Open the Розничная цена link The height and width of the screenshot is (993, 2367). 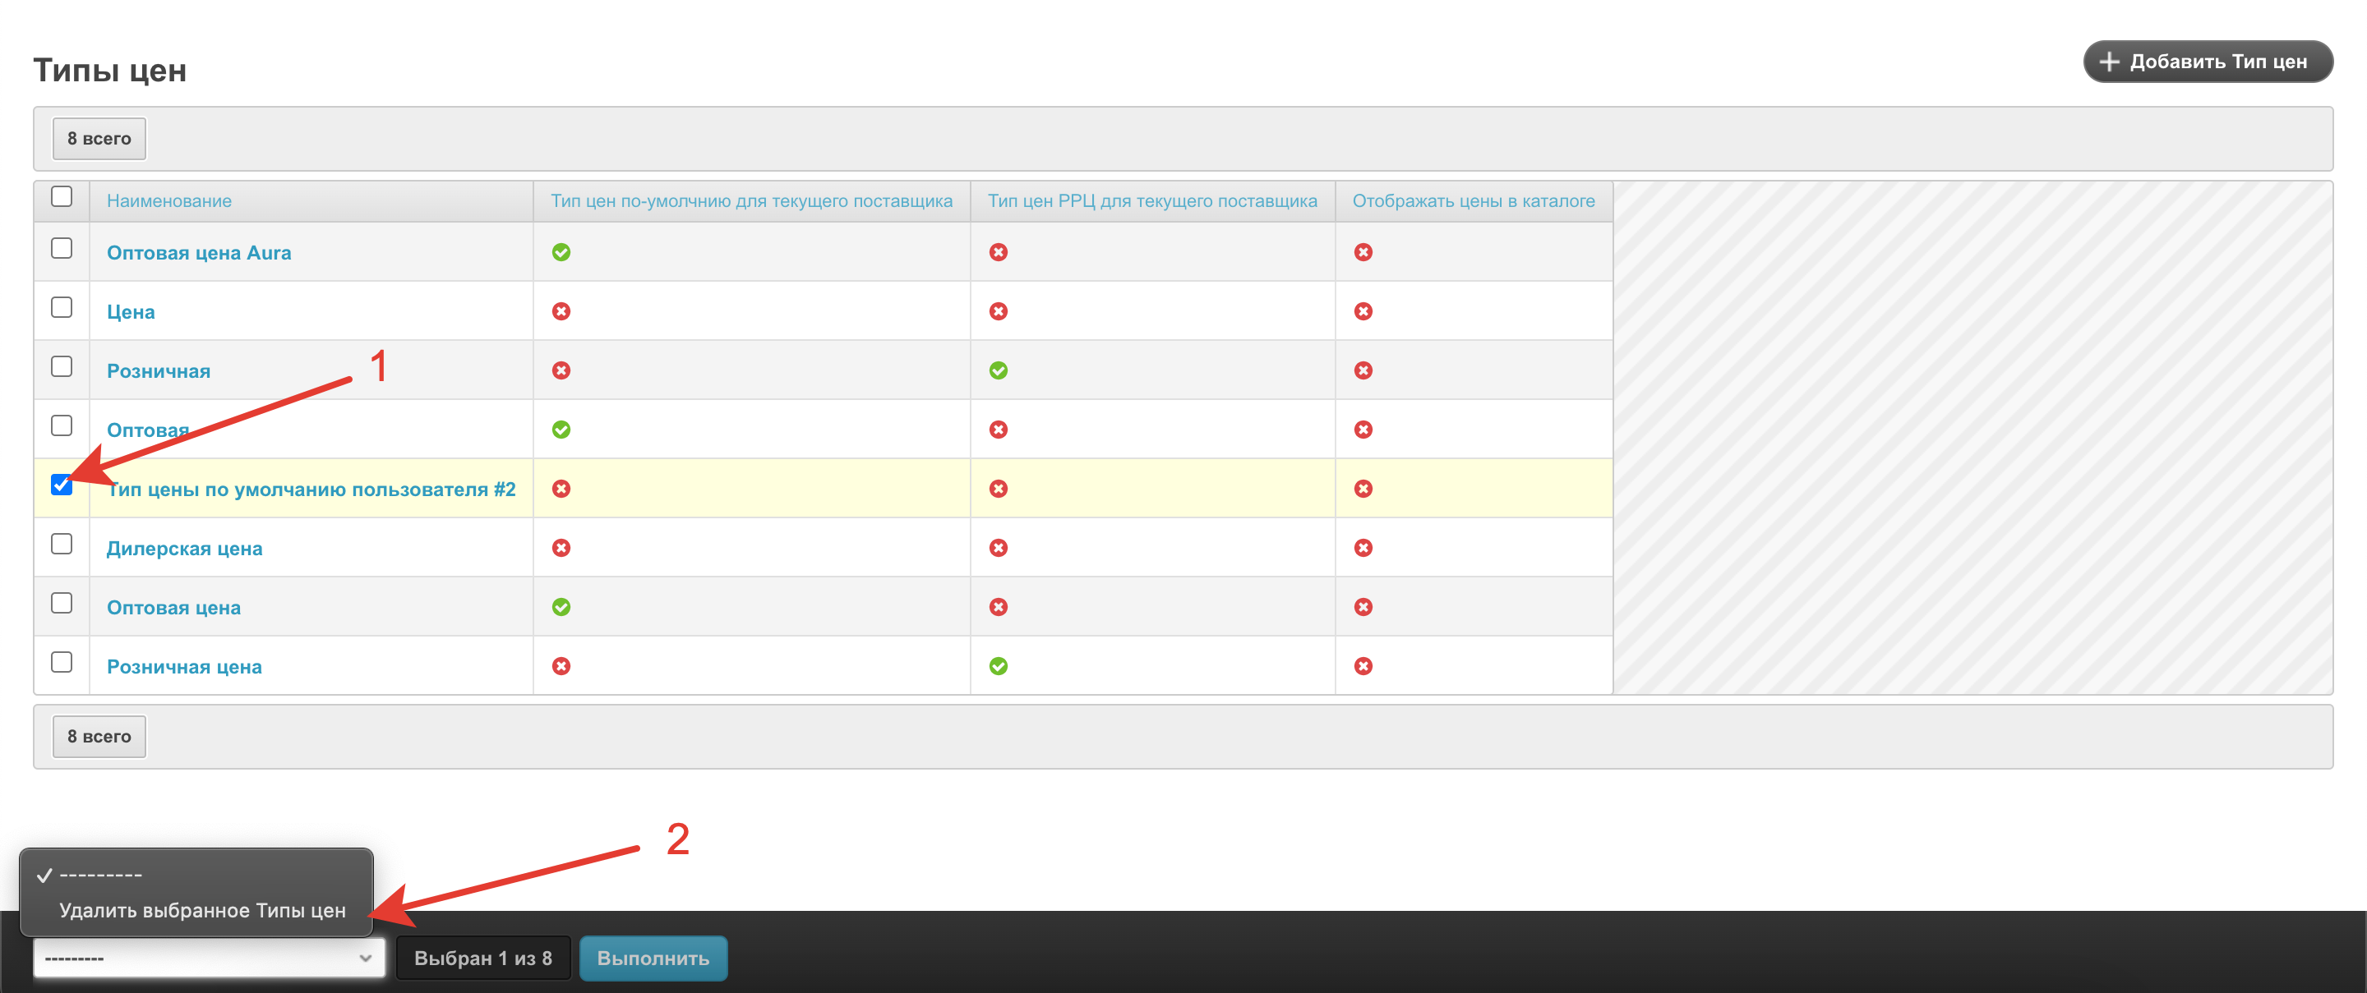(184, 667)
